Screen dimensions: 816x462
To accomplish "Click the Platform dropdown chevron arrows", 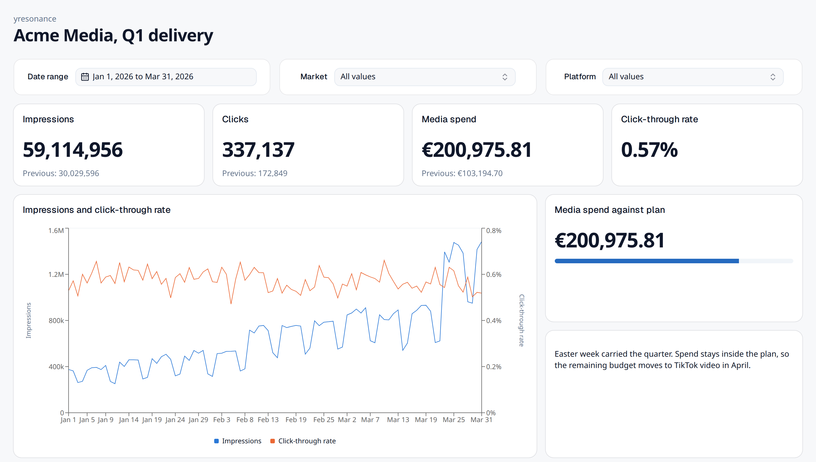I will point(772,77).
